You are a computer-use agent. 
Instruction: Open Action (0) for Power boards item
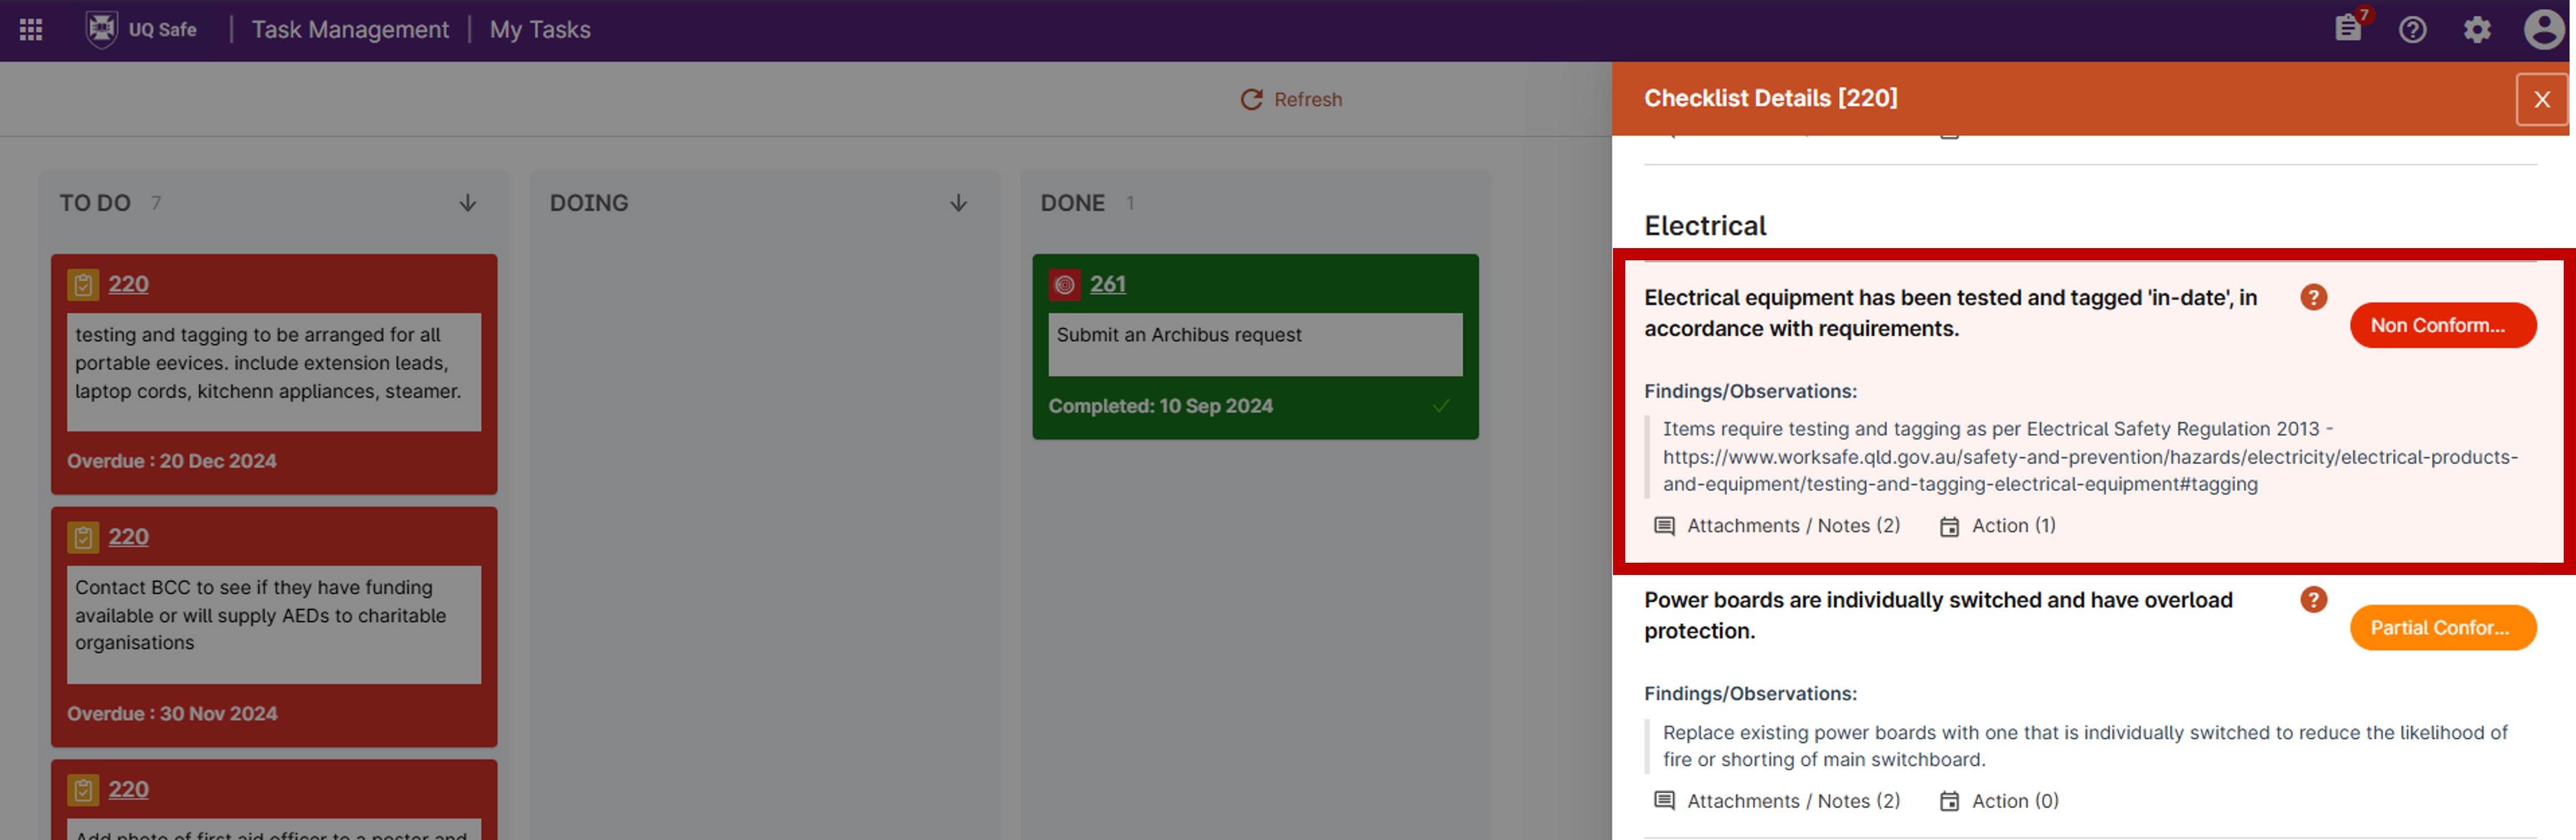tap(1999, 801)
